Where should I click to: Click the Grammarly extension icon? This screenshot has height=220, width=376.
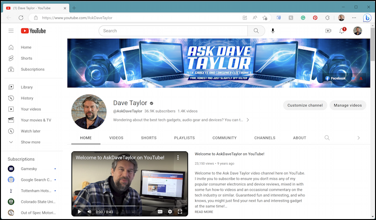pyautogui.click(x=303, y=18)
